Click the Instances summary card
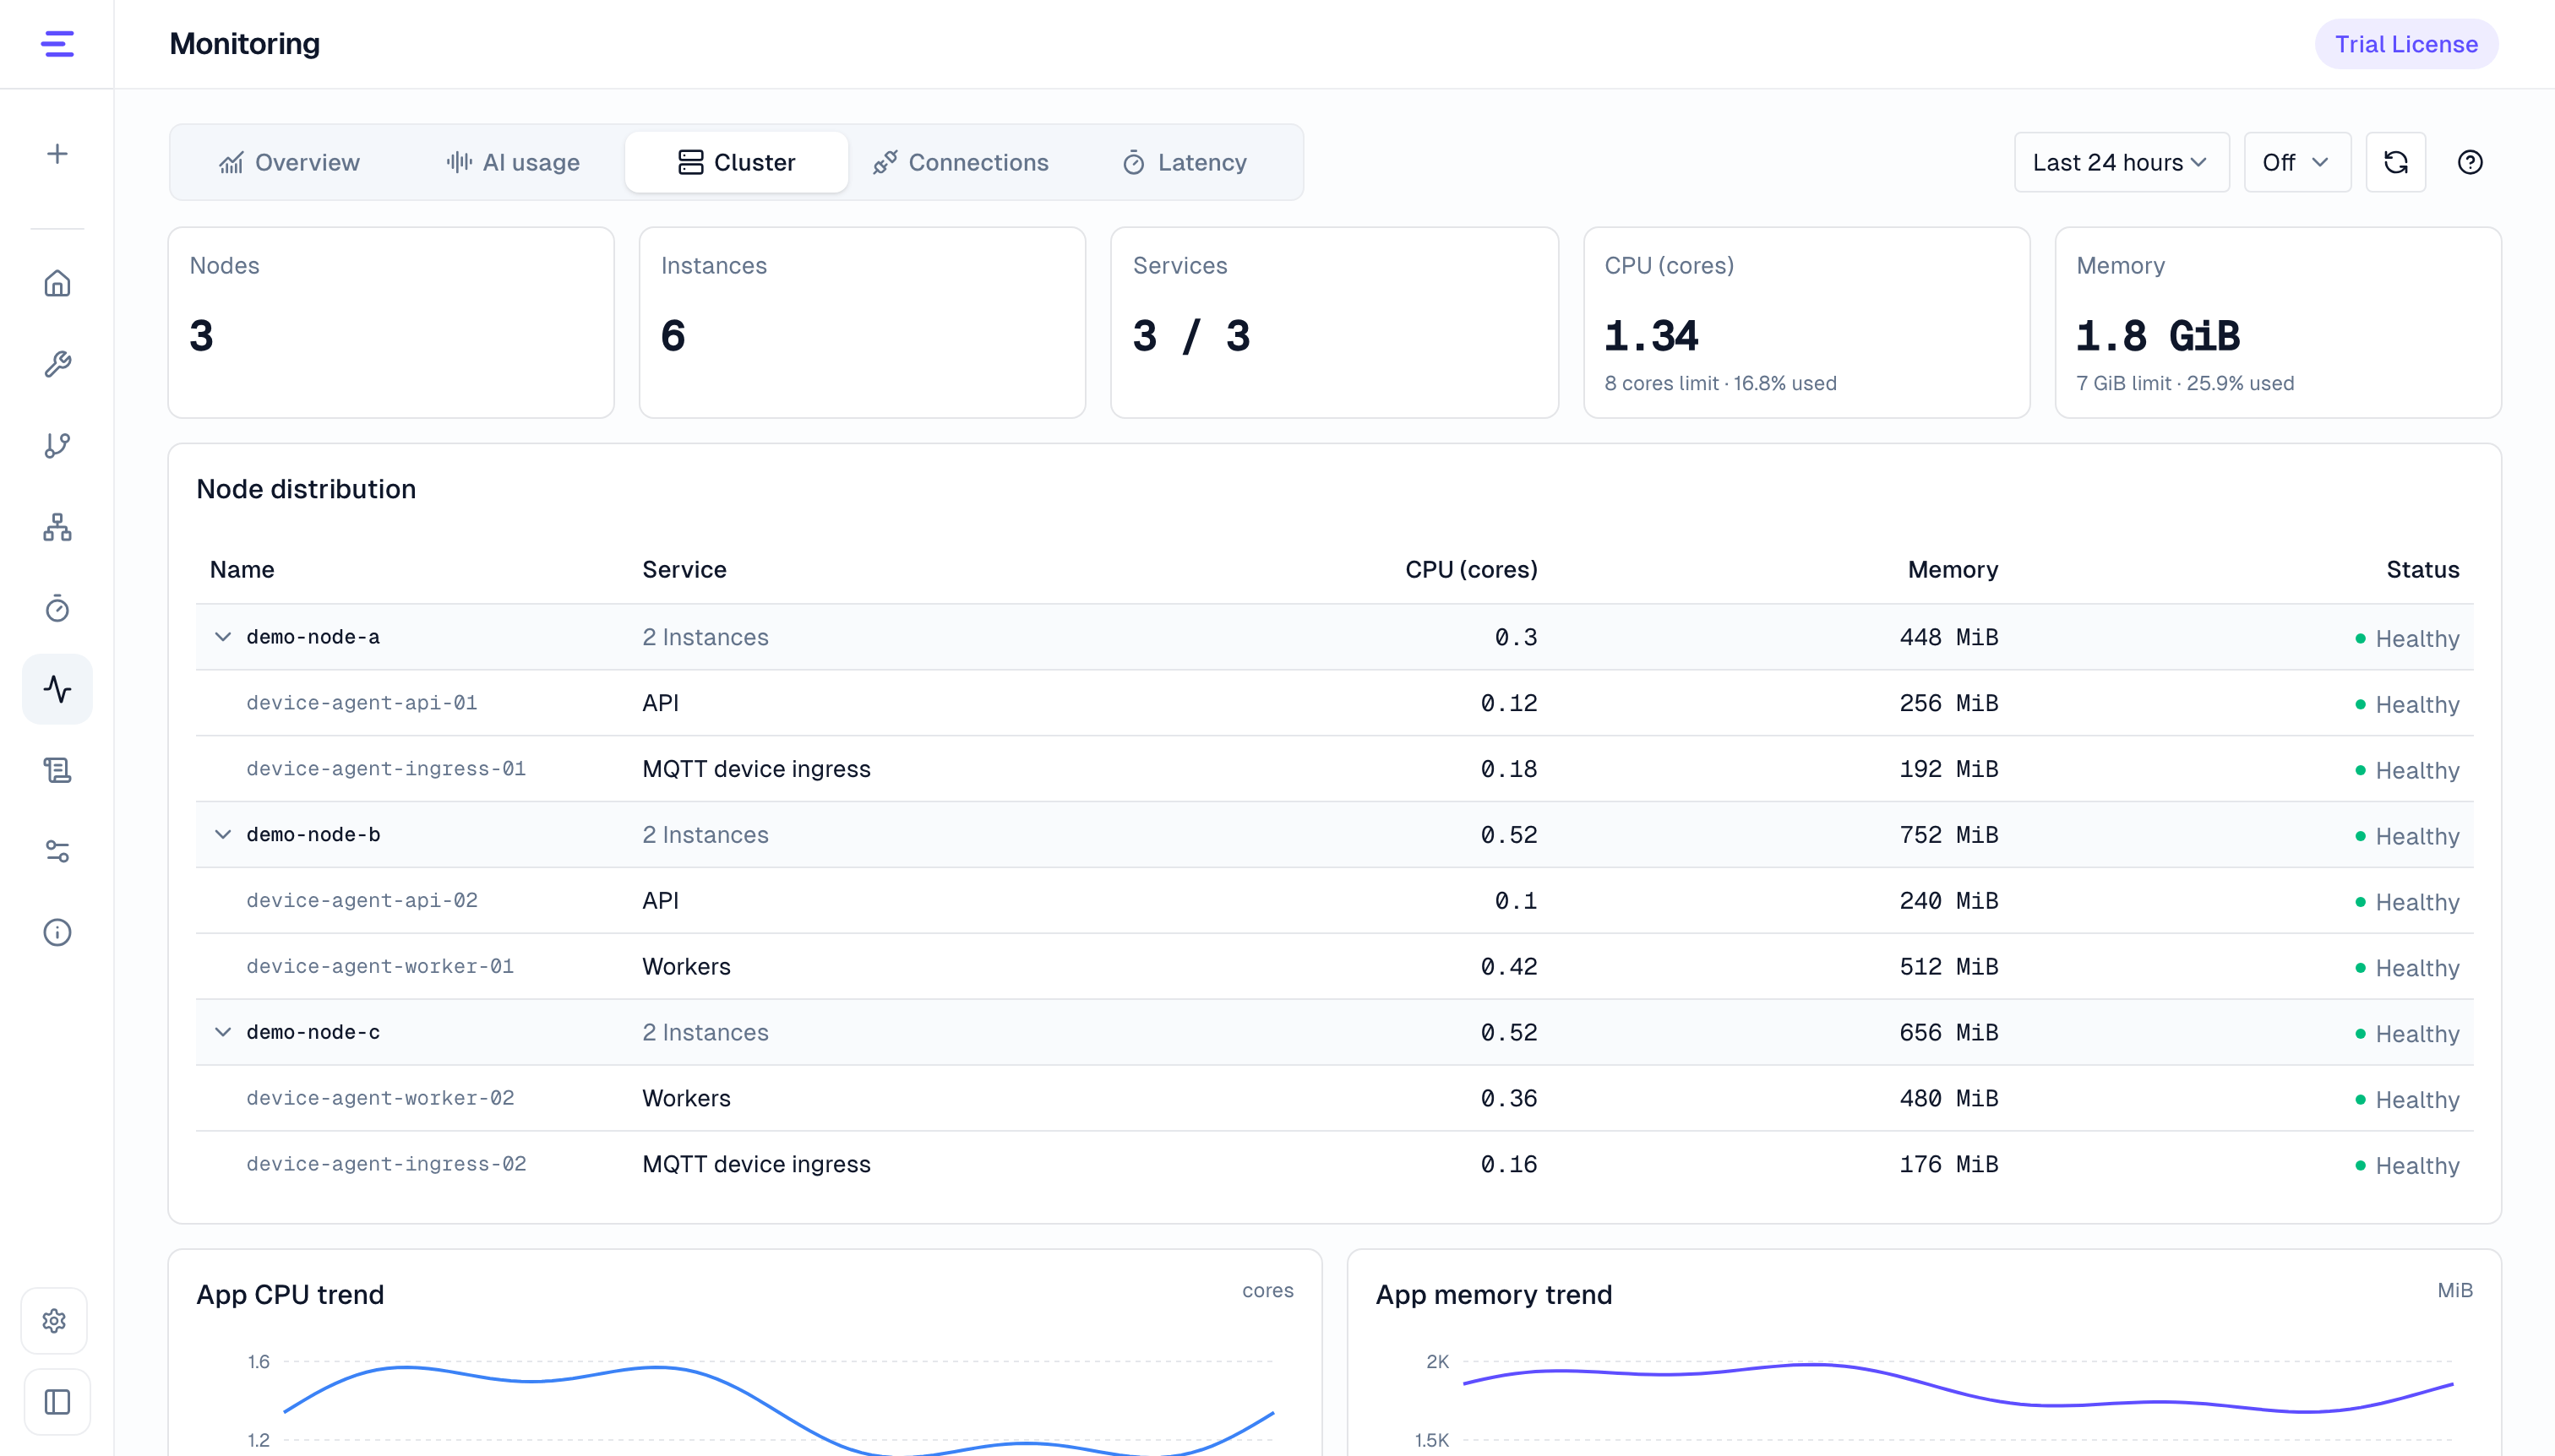This screenshot has width=2555, height=1456. click(x=863, y=322)
